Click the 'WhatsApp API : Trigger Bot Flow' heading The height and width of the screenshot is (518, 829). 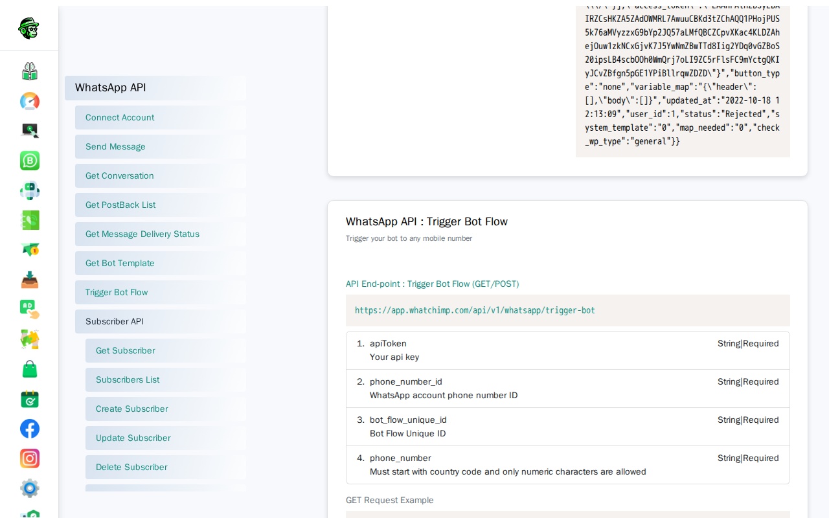[x=427, y=221]
